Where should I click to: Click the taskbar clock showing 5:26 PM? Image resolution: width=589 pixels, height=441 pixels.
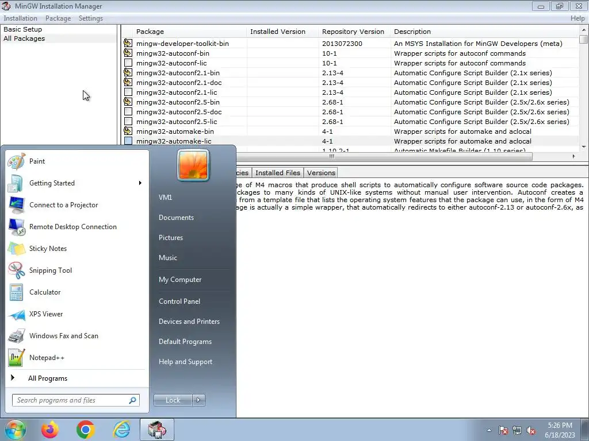tap(560, 430)
